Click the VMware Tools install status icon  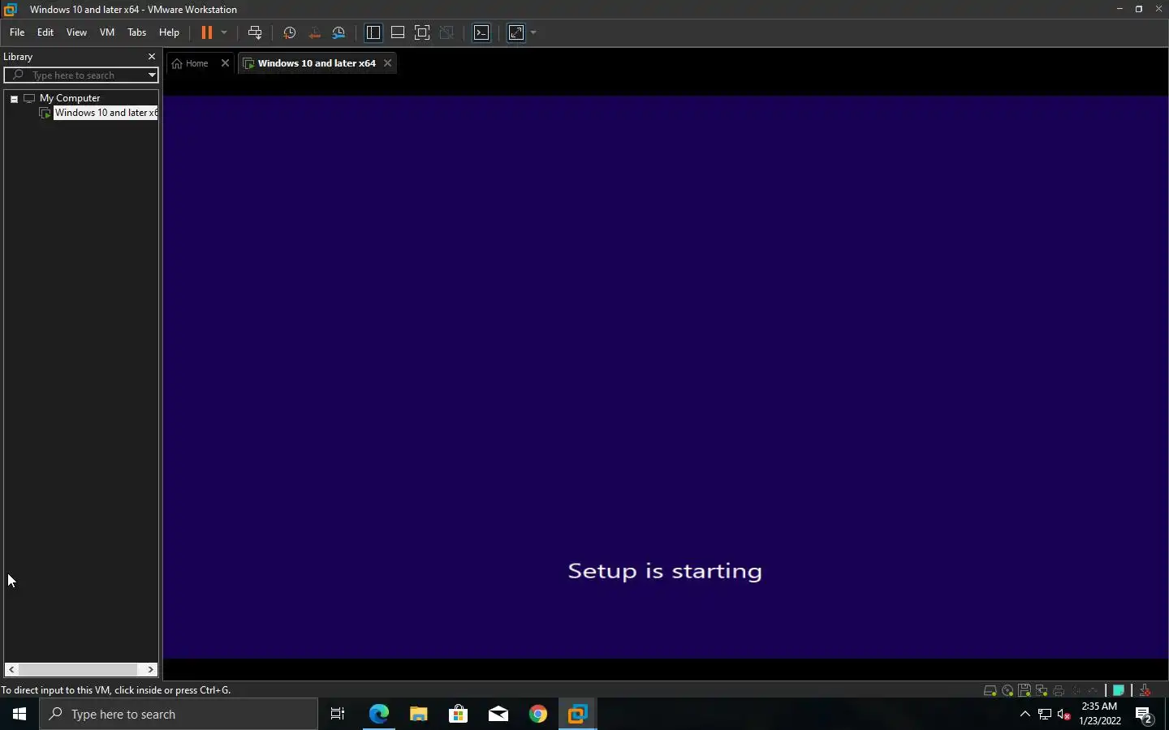click(x=1145, y=690)
